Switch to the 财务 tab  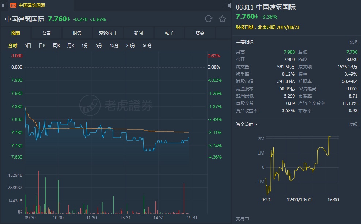point(77,33)
